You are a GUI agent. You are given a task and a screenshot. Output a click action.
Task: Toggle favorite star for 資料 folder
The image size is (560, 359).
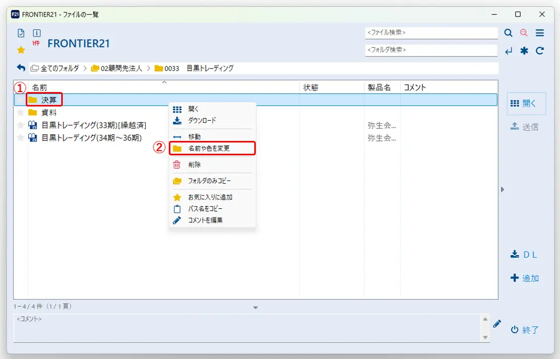21,113
